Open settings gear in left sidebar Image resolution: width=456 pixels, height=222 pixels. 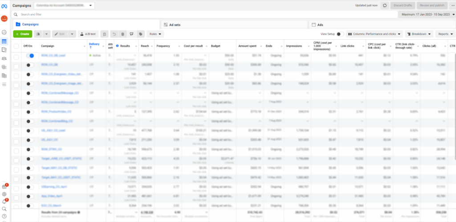4,194
